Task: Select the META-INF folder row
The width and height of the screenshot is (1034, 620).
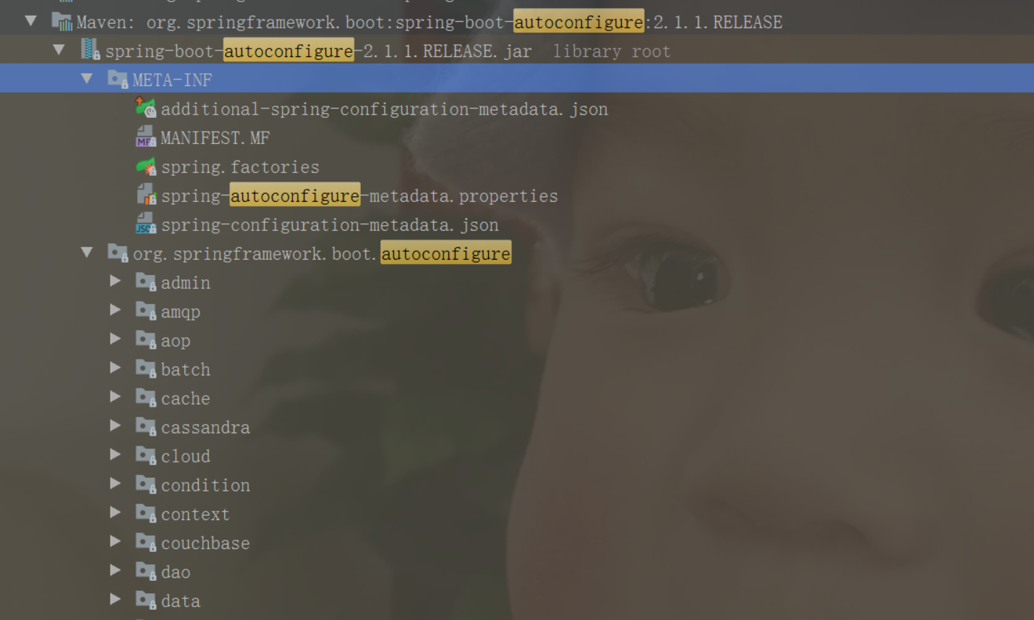Action: (517, 78)
